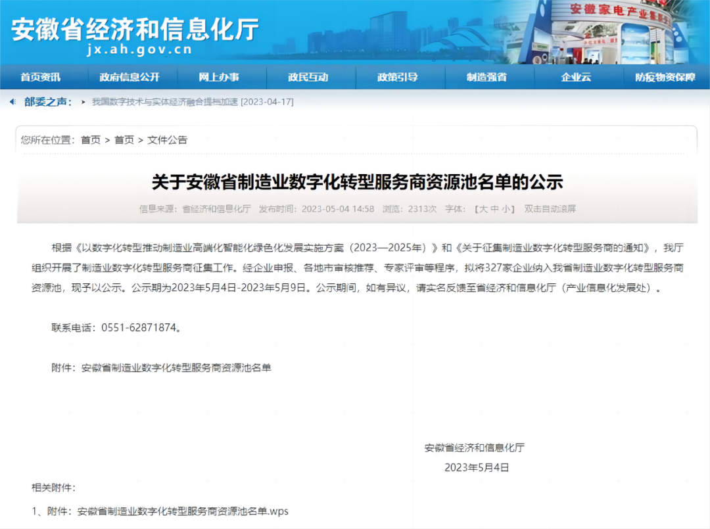Open the 防疫物资保障 section
710x529 pixels.
667,78
